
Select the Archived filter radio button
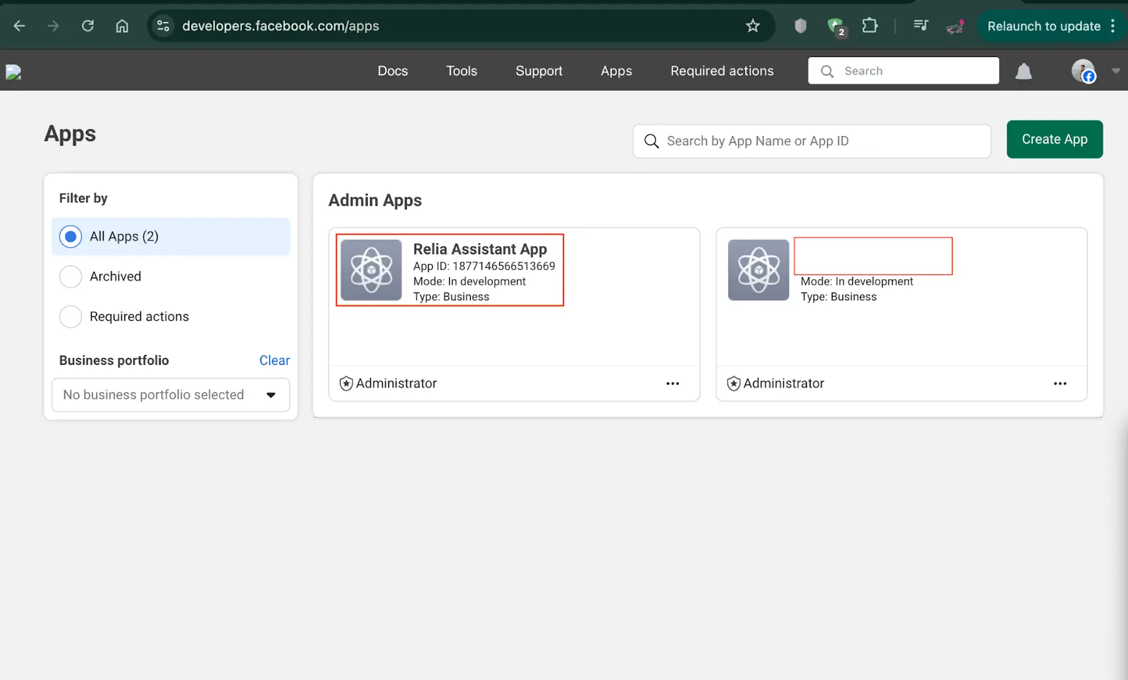coord(70,277)
